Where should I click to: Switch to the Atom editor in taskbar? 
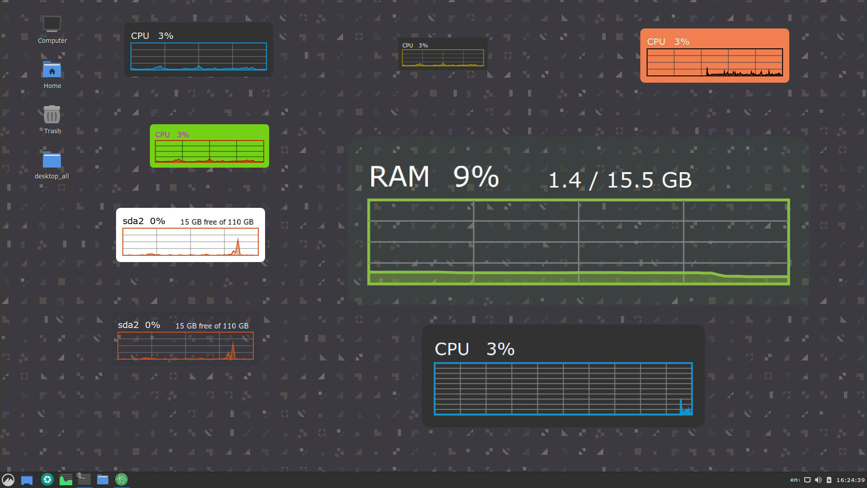tap(121, 480)
